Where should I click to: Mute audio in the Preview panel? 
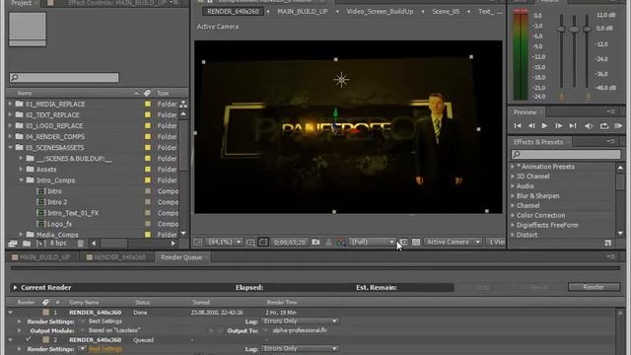coord(589,126)
